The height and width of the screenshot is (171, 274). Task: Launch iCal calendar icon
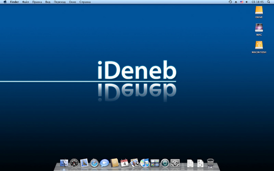coord(125,163)
